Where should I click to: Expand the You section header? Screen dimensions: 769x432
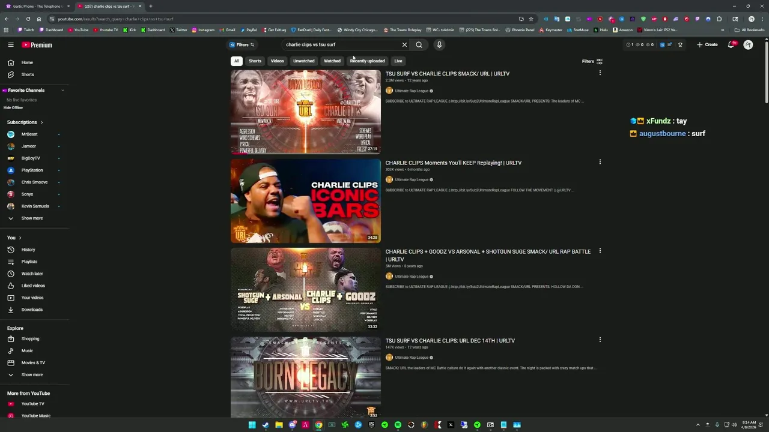[14, 238]
